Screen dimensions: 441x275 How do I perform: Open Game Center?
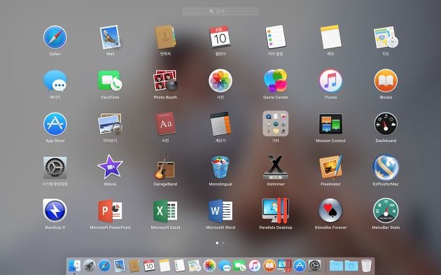pos(276,81)
